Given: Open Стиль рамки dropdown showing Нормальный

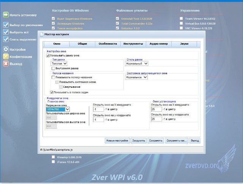Looking at the screenshot, I should (x=137, y=64).
